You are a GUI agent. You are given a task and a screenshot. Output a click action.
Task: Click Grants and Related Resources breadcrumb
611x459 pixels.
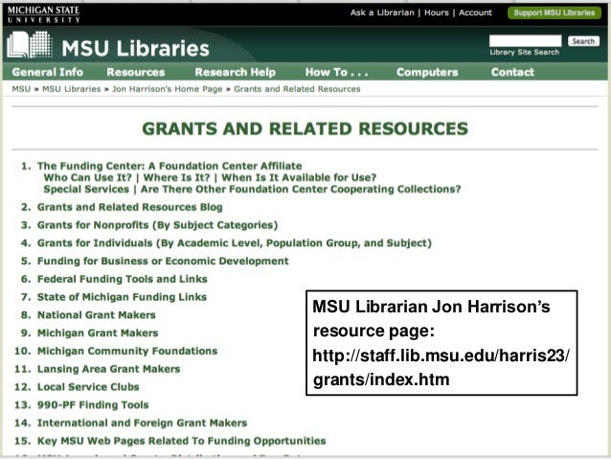297,89
